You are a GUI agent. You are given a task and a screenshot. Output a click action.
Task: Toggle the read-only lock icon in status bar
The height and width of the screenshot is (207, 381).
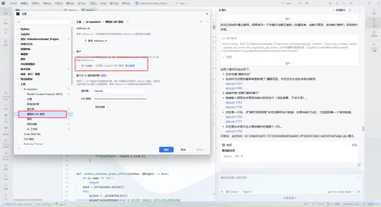click(x=364, y=204)
